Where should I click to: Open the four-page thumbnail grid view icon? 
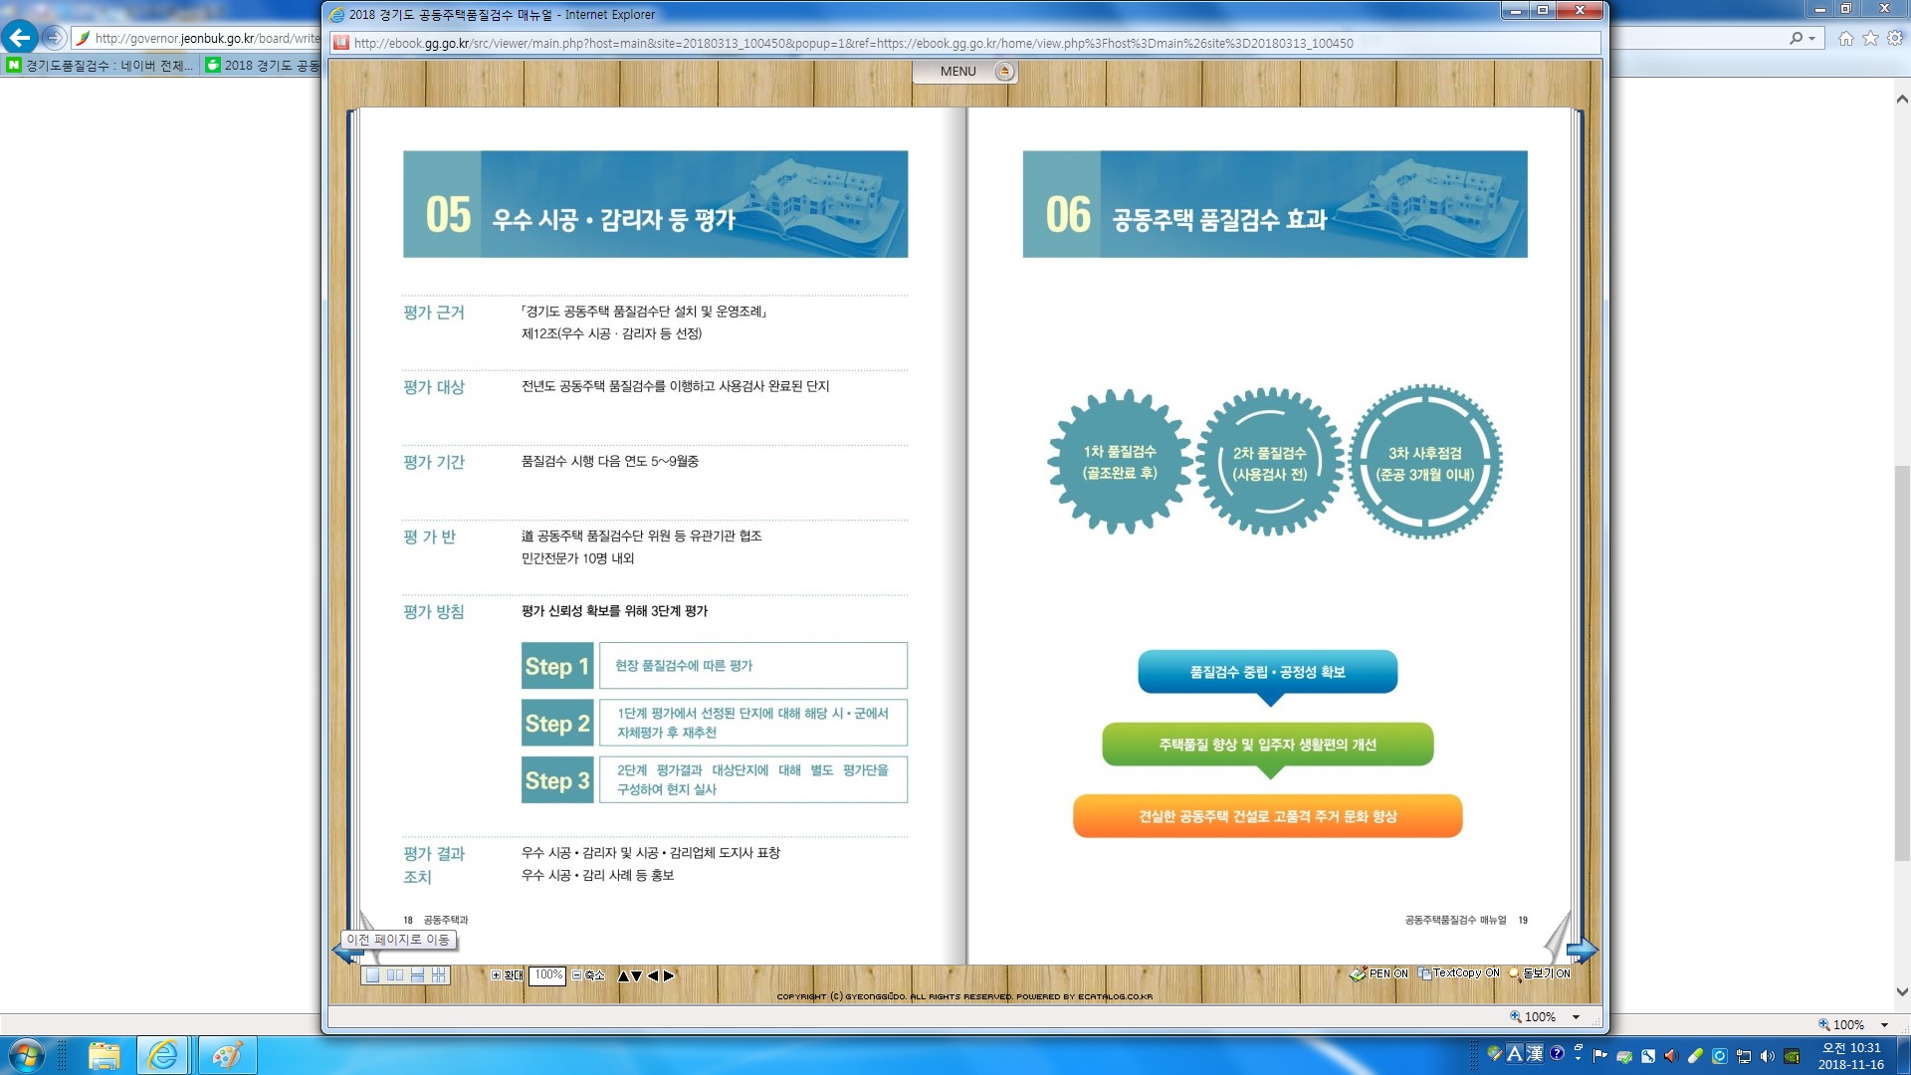point(439,975)
